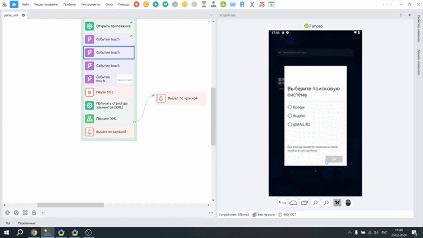Click the hourglass icon in toolbar

coord(204,4)
